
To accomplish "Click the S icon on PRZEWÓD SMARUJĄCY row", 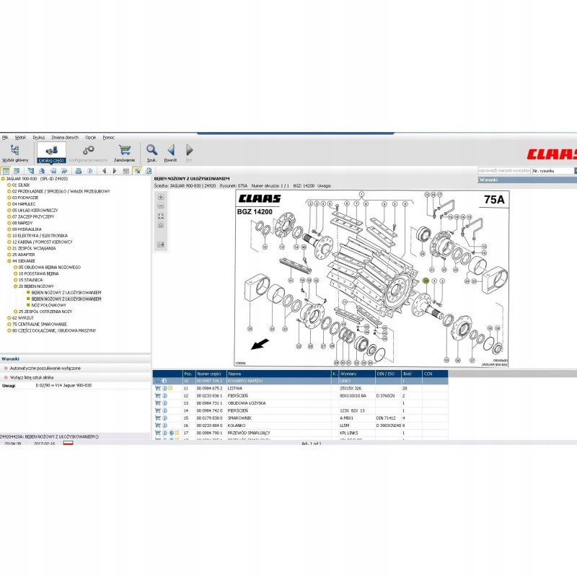I will (171, 433).
